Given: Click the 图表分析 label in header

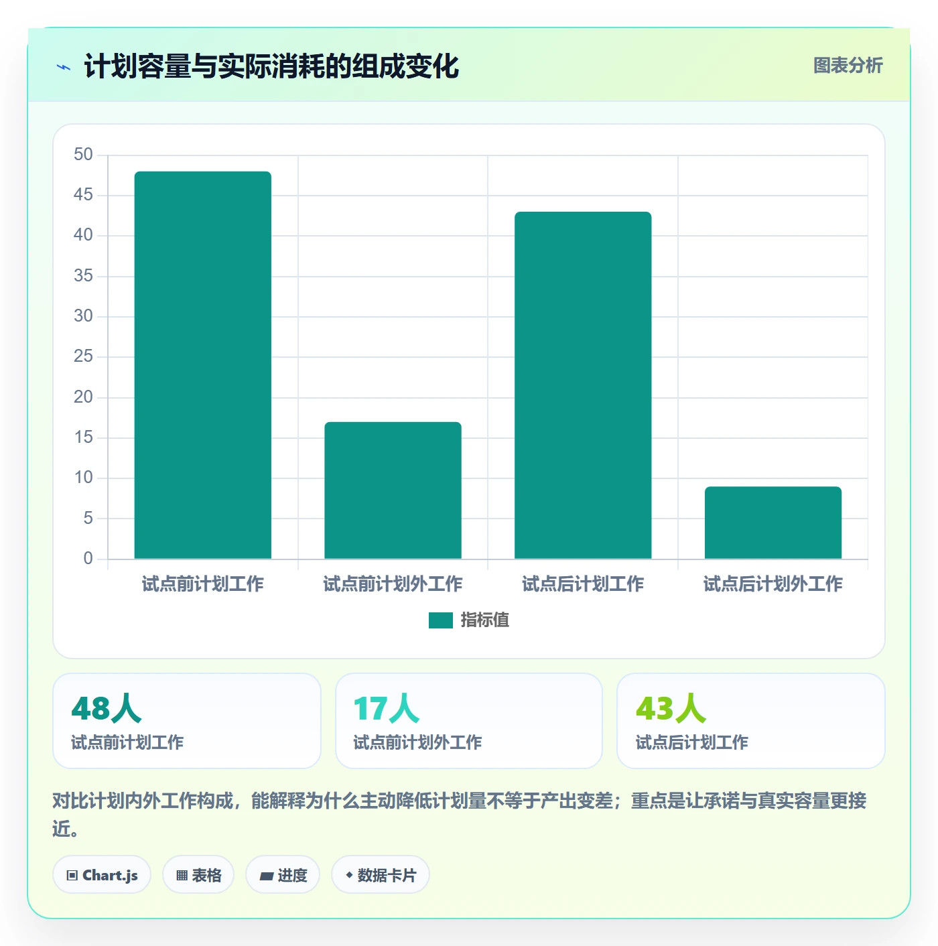Looking at the screenshot, I should pos(848,66).
